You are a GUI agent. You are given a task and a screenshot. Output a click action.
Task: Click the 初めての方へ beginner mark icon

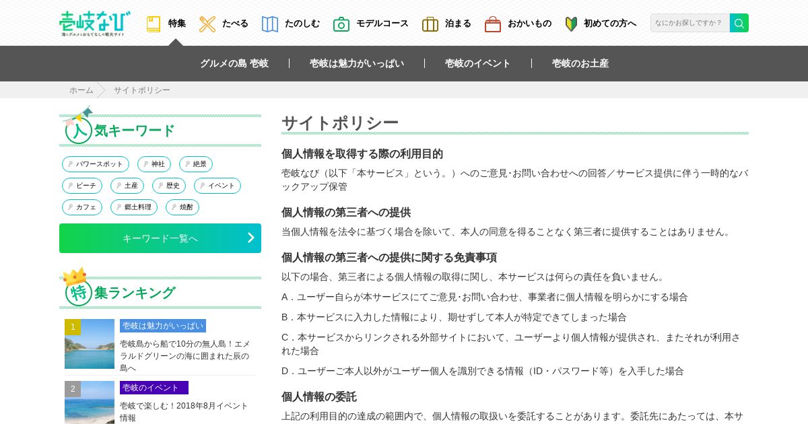pyautogui.click(x=572, y=24)
